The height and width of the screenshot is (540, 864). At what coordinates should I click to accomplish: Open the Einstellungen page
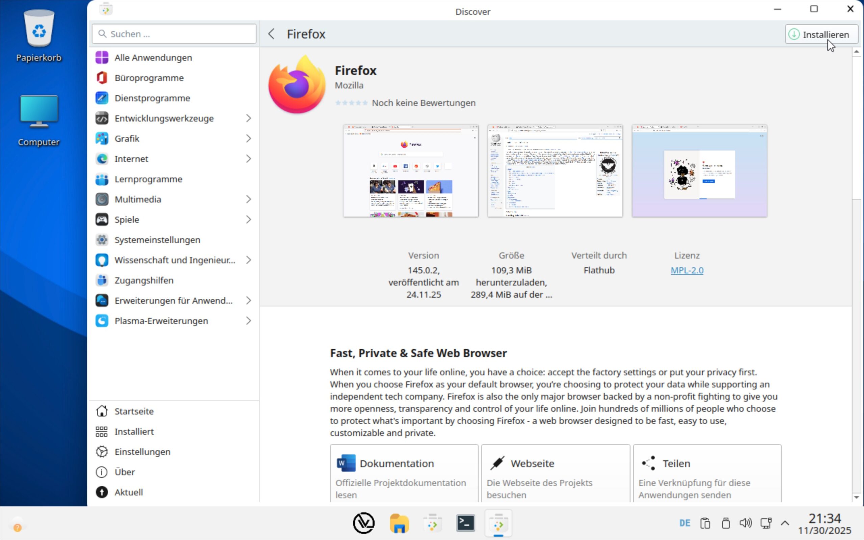(x=142, y=452)
